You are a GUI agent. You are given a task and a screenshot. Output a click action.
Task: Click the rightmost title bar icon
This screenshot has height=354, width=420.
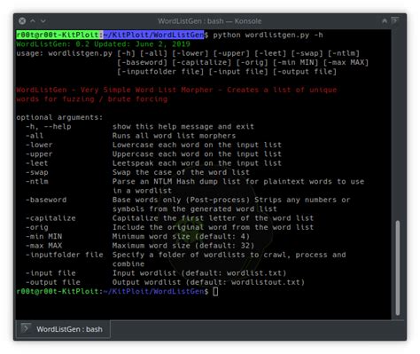pyautogui.click(x=395, y=20)
